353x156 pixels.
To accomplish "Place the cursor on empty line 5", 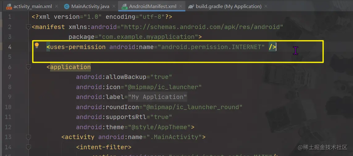I will pos(178,57).
